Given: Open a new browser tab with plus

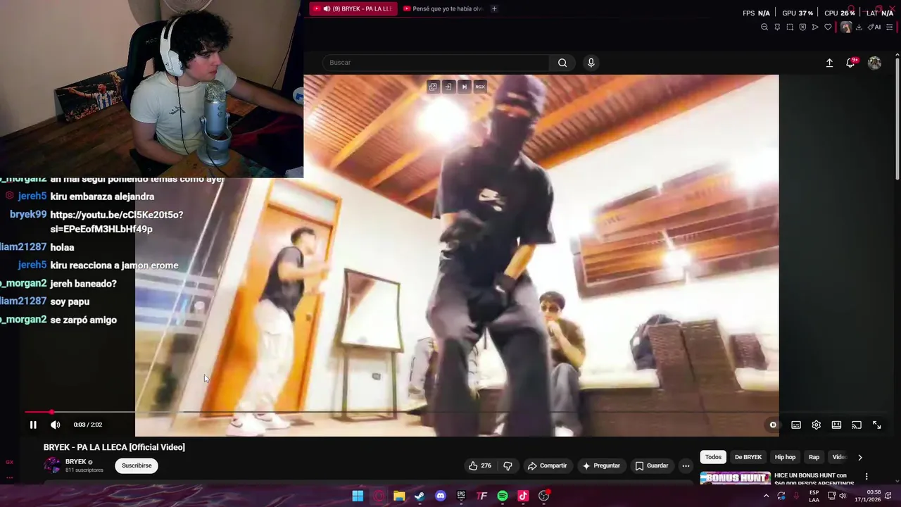Looking at the screenshot, I should [494, 8].
